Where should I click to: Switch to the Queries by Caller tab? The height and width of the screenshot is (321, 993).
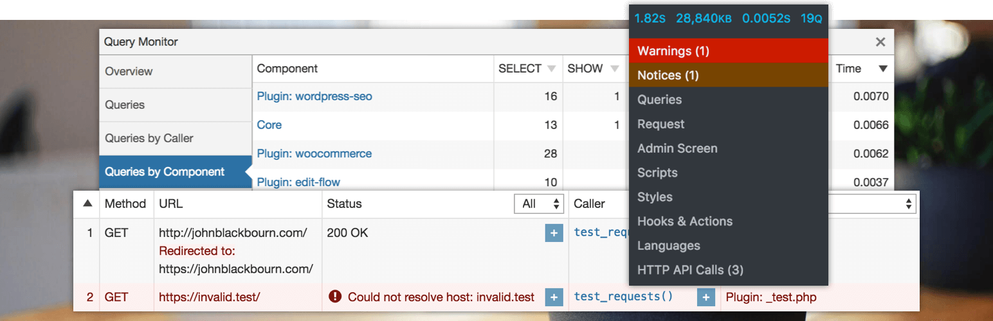(x=149, y=139)
